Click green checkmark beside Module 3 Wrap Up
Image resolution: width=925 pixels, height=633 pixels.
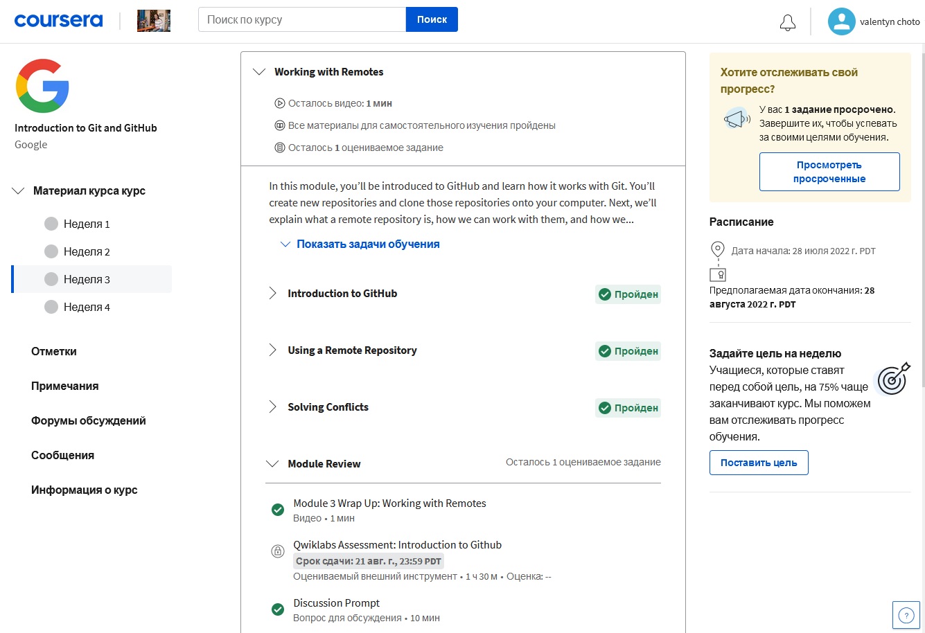[x=278, y=510]
